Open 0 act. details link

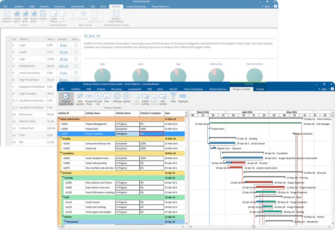click(x=63, y=73)
